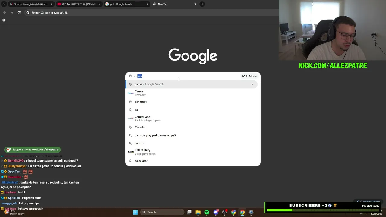386x217 pixels.
Task: Click the Google logo on the page
Action: 193,56
